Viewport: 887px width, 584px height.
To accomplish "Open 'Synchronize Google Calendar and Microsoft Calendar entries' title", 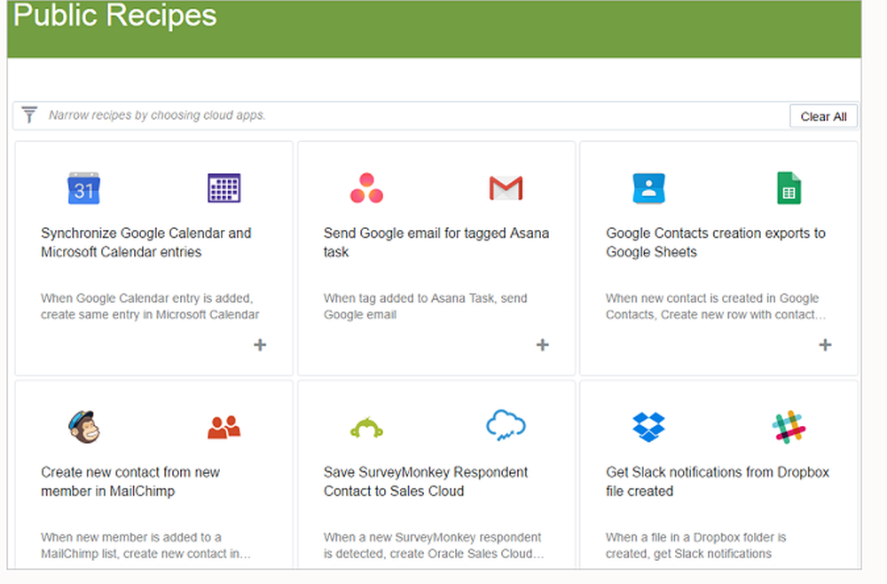I will [146, 242].
